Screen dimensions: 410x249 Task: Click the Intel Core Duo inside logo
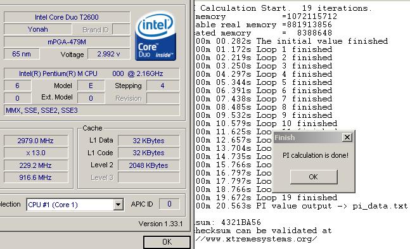[156, 36]
